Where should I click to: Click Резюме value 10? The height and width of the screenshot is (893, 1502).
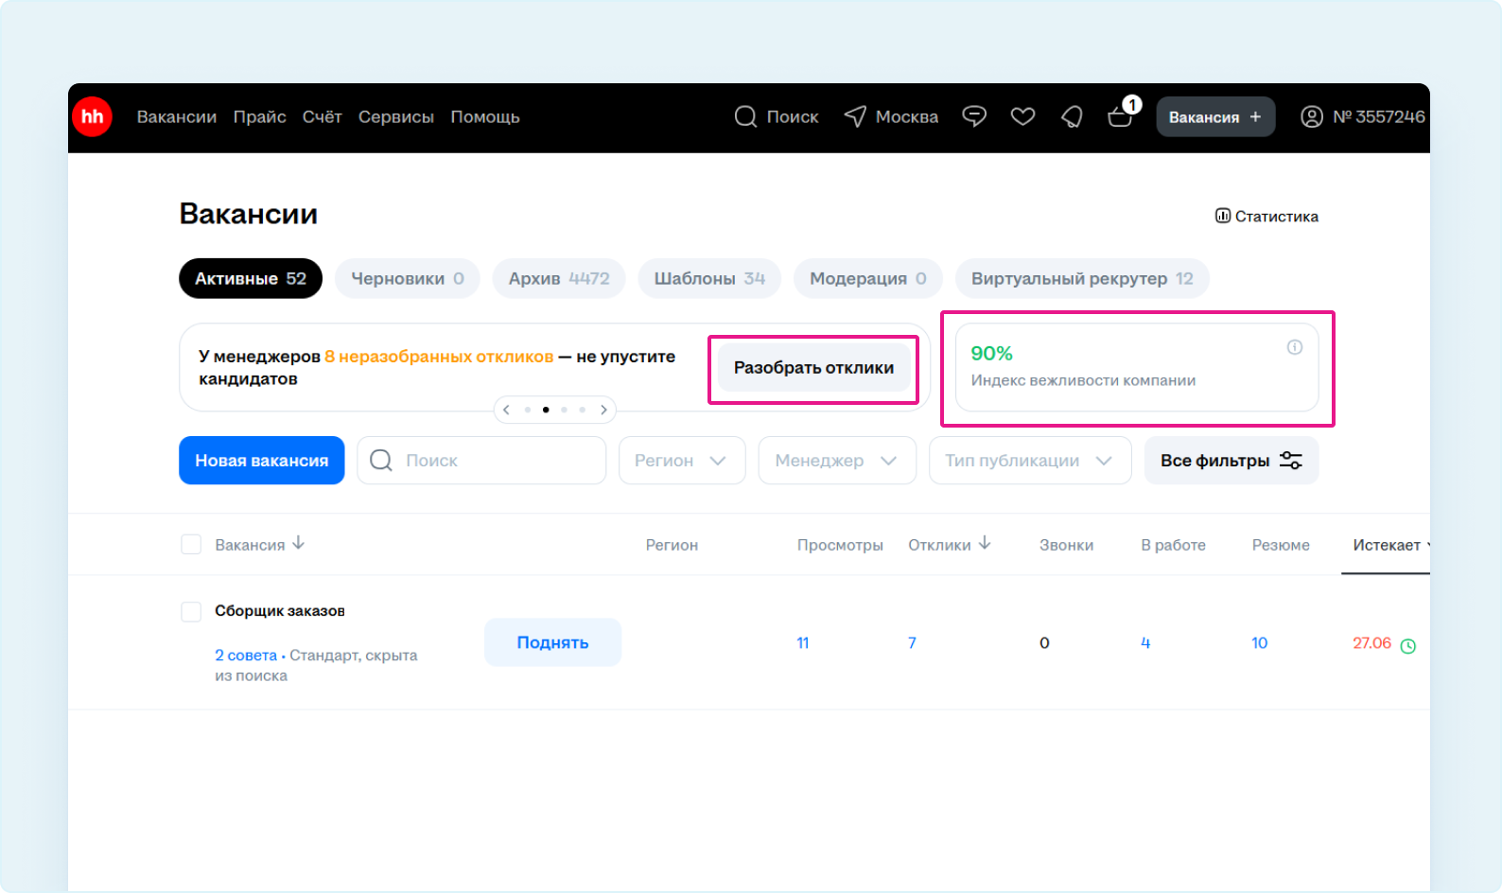tap(1260, 643)
